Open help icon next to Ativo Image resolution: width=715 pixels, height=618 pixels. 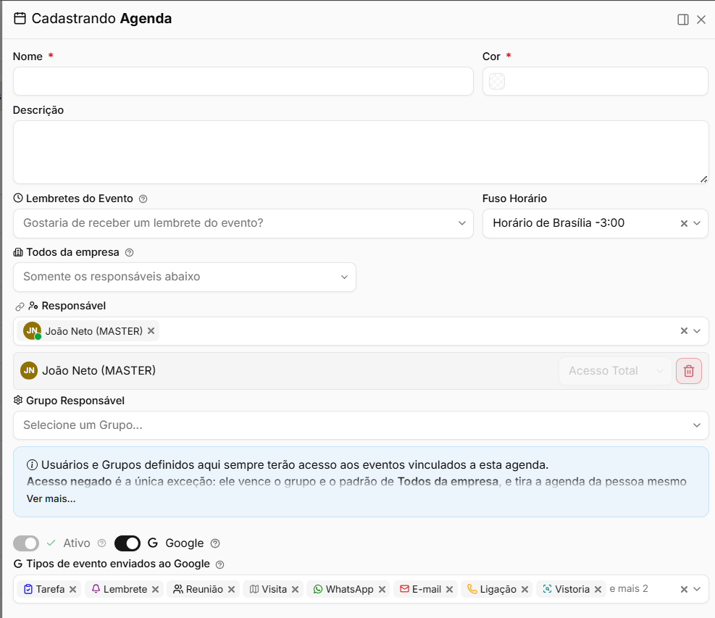click(101, 543)
